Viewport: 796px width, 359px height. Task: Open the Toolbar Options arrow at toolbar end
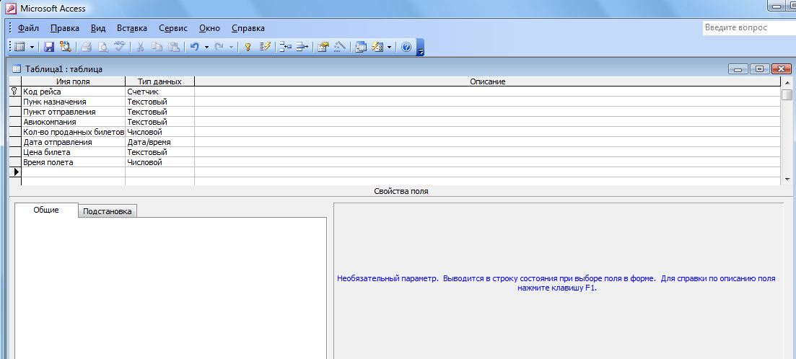tap(420, 47)
